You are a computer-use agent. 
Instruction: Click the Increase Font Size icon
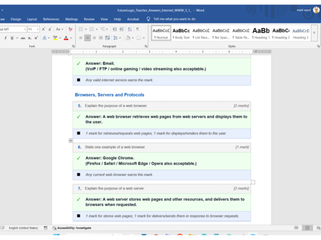click(44, 29)
